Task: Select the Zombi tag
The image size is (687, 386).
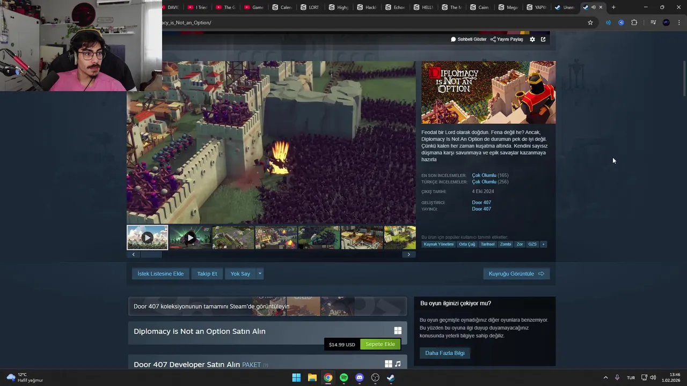Action: pos(506,244)
